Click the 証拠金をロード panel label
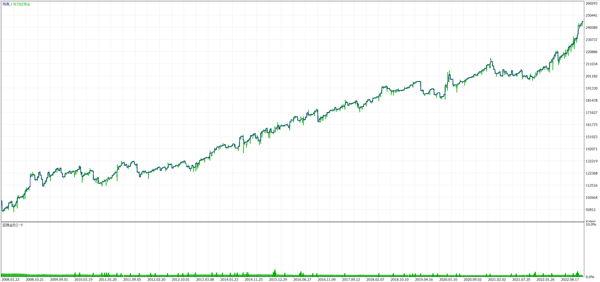Viewport: 600px width, 282px height. pos(13,225)
